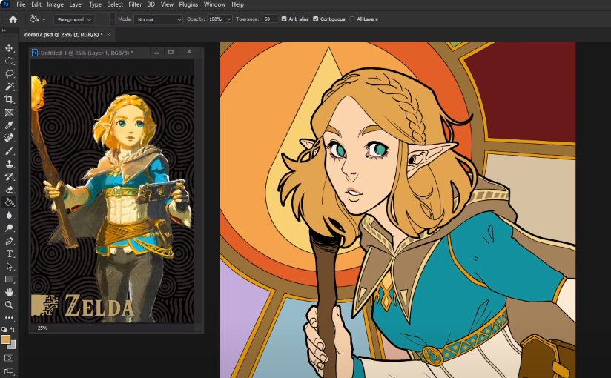Open the Filter menu

click(x=135, y=4)
